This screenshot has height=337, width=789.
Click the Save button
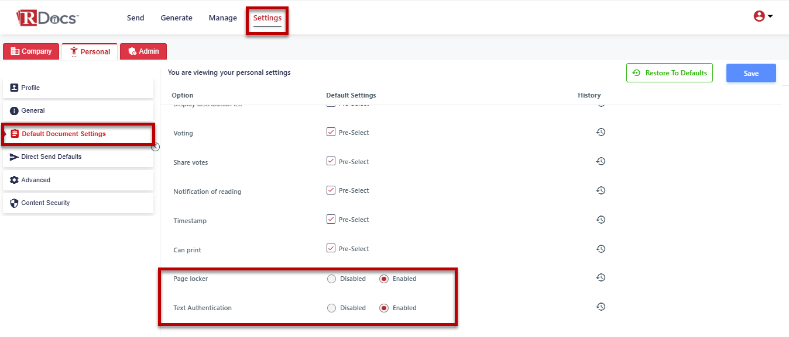point(751,73)
